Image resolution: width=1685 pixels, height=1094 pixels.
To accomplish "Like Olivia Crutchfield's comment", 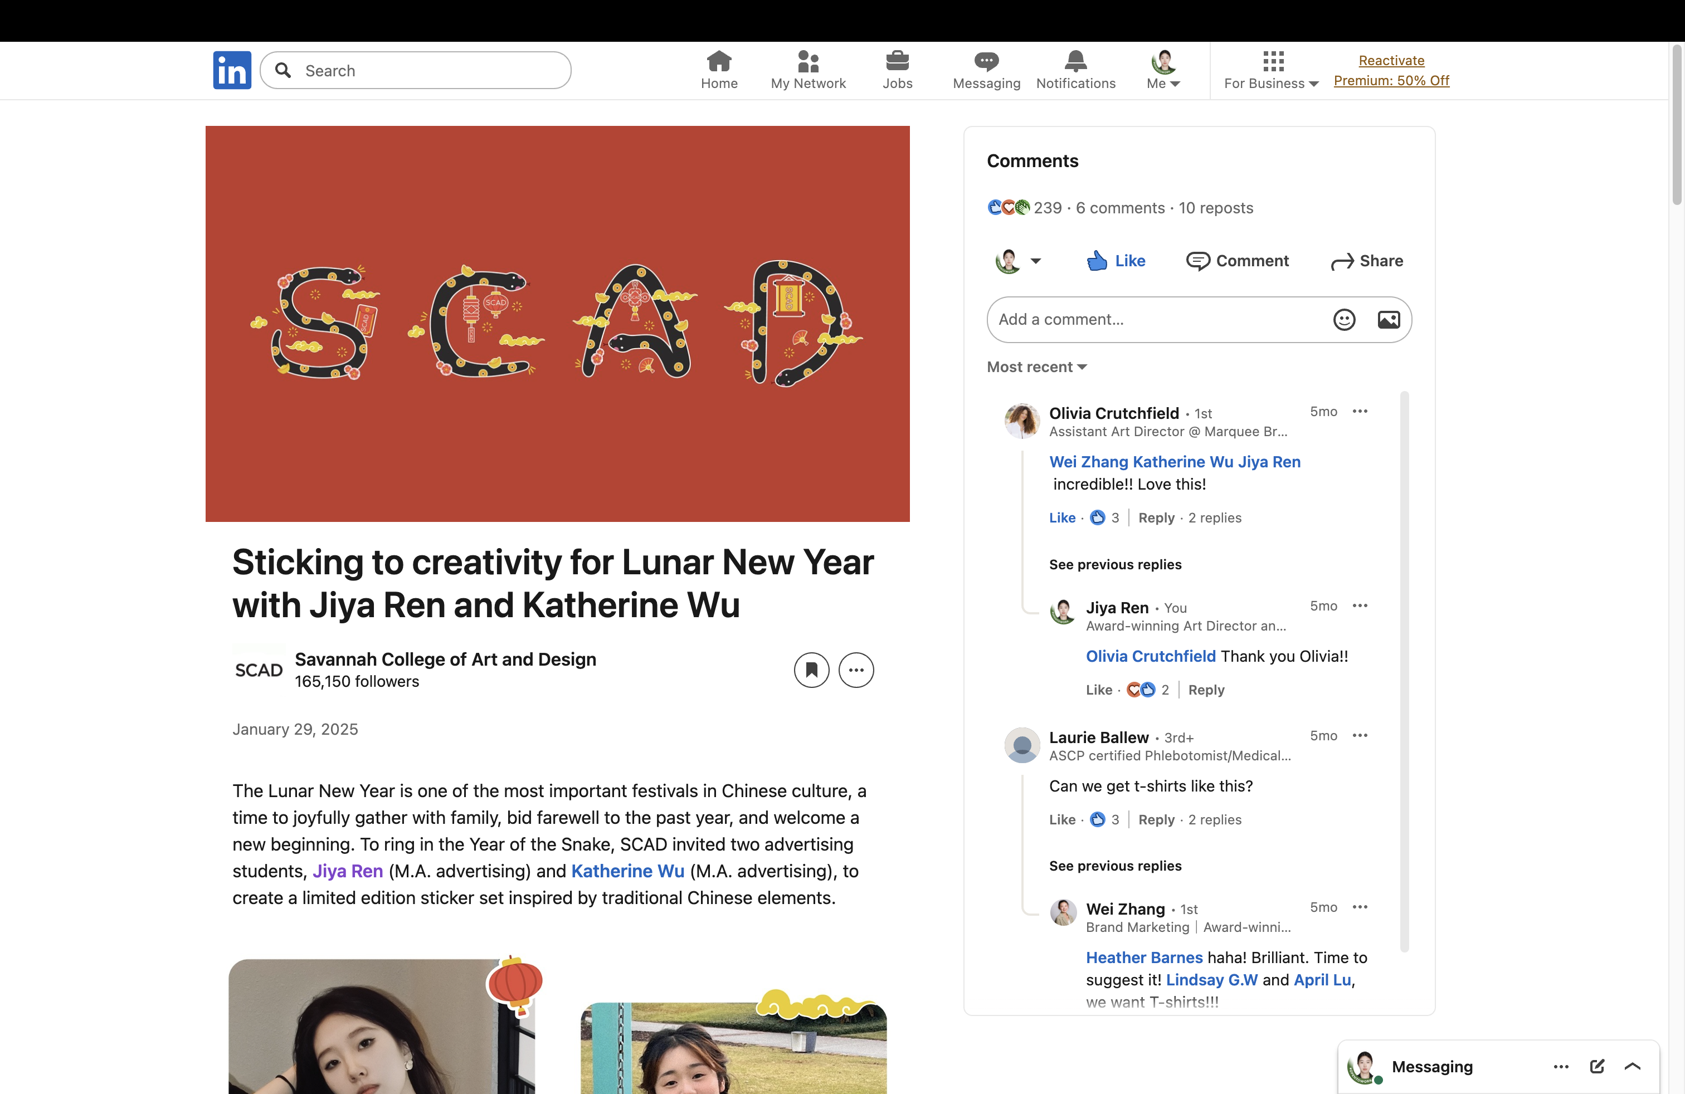I will (1061, 517).
